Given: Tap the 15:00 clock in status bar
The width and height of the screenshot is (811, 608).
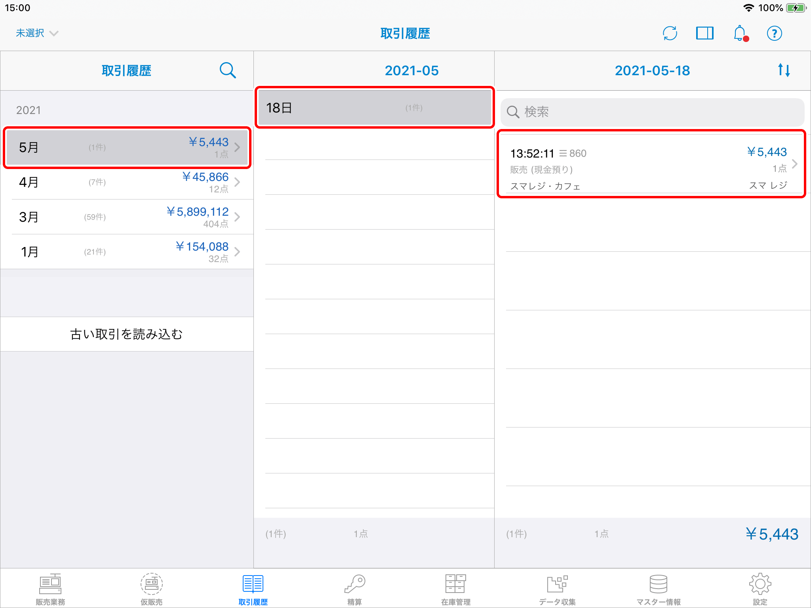Looking at the screenshot, I should [x=17, y=8].
